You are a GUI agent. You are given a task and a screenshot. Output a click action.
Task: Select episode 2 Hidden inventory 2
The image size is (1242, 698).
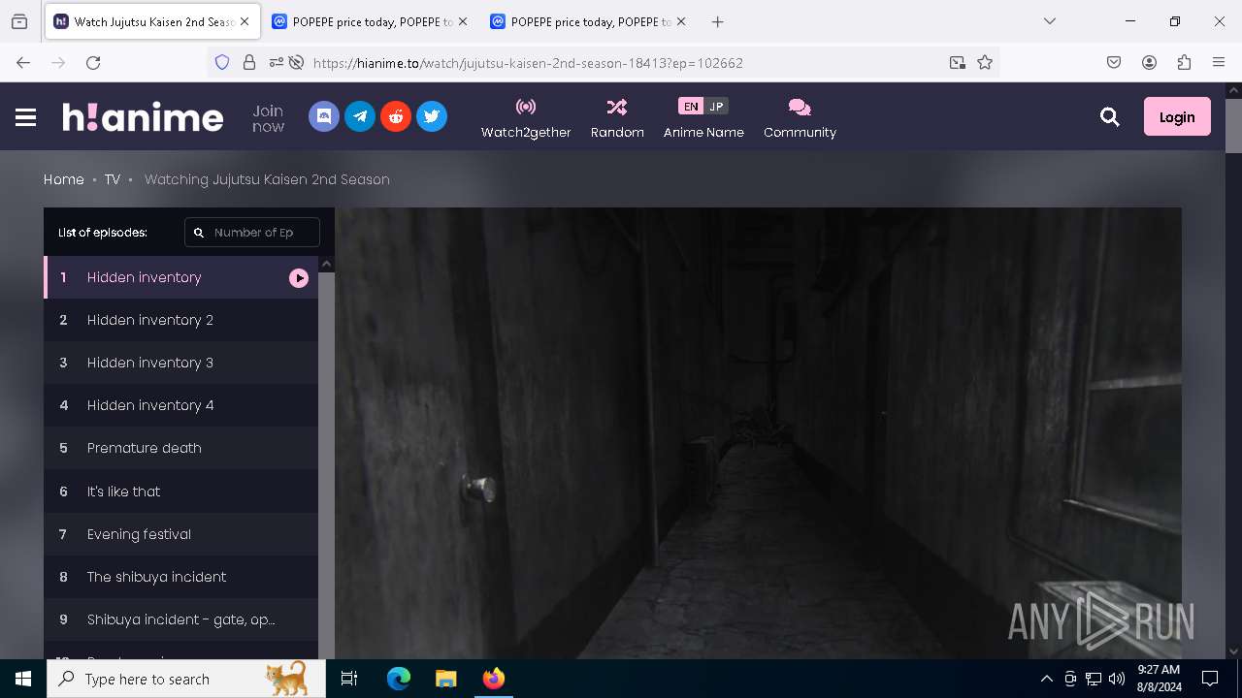[x=181, y=320]
